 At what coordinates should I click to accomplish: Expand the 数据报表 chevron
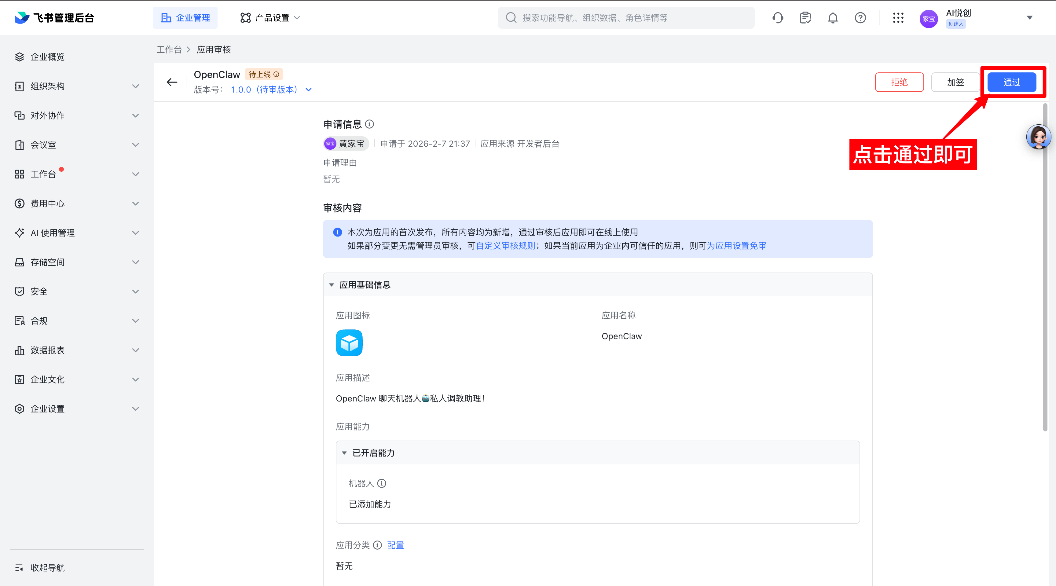tap(136, 350)
